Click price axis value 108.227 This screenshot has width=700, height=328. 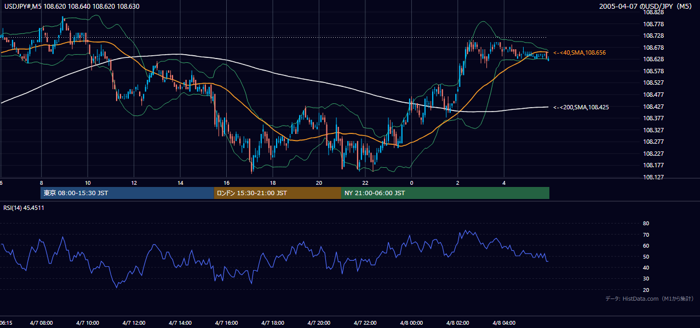point(653,154)
